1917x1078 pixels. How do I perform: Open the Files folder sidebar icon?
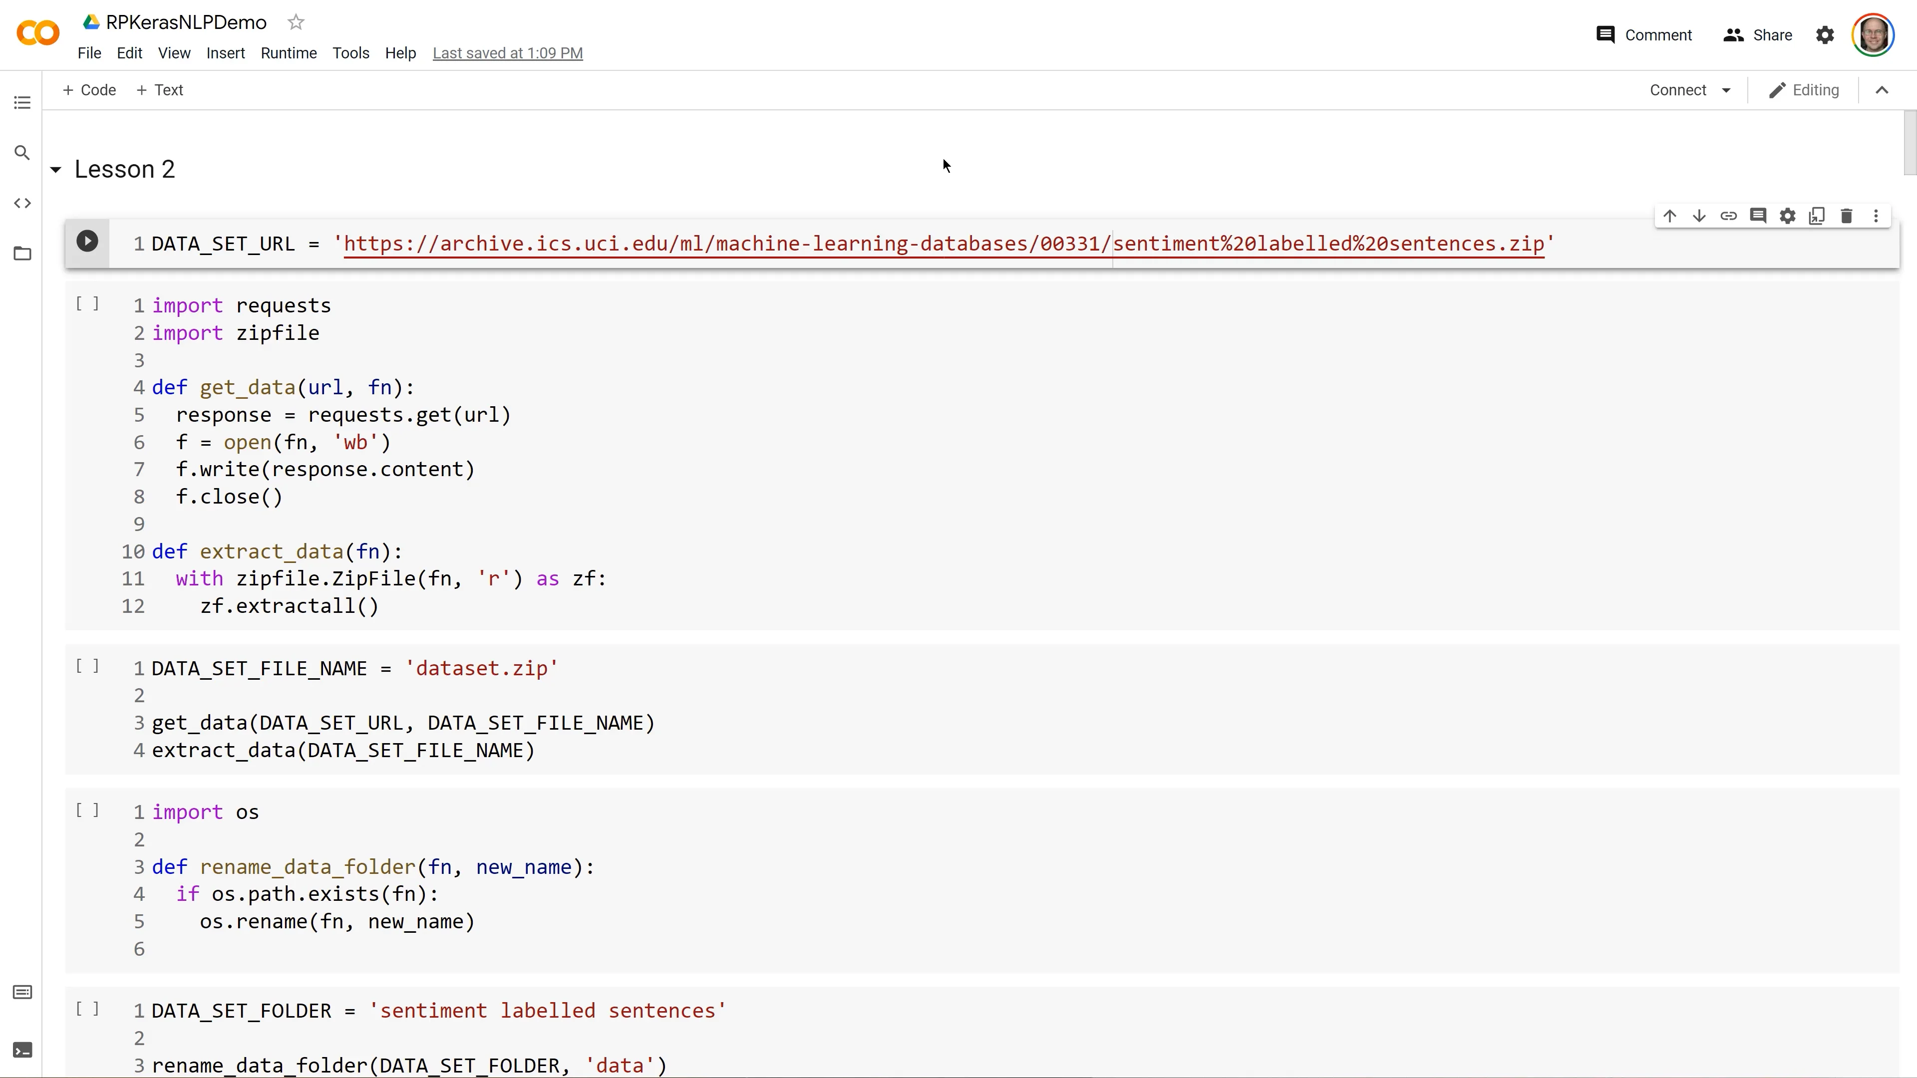click(x=22, y=254)
